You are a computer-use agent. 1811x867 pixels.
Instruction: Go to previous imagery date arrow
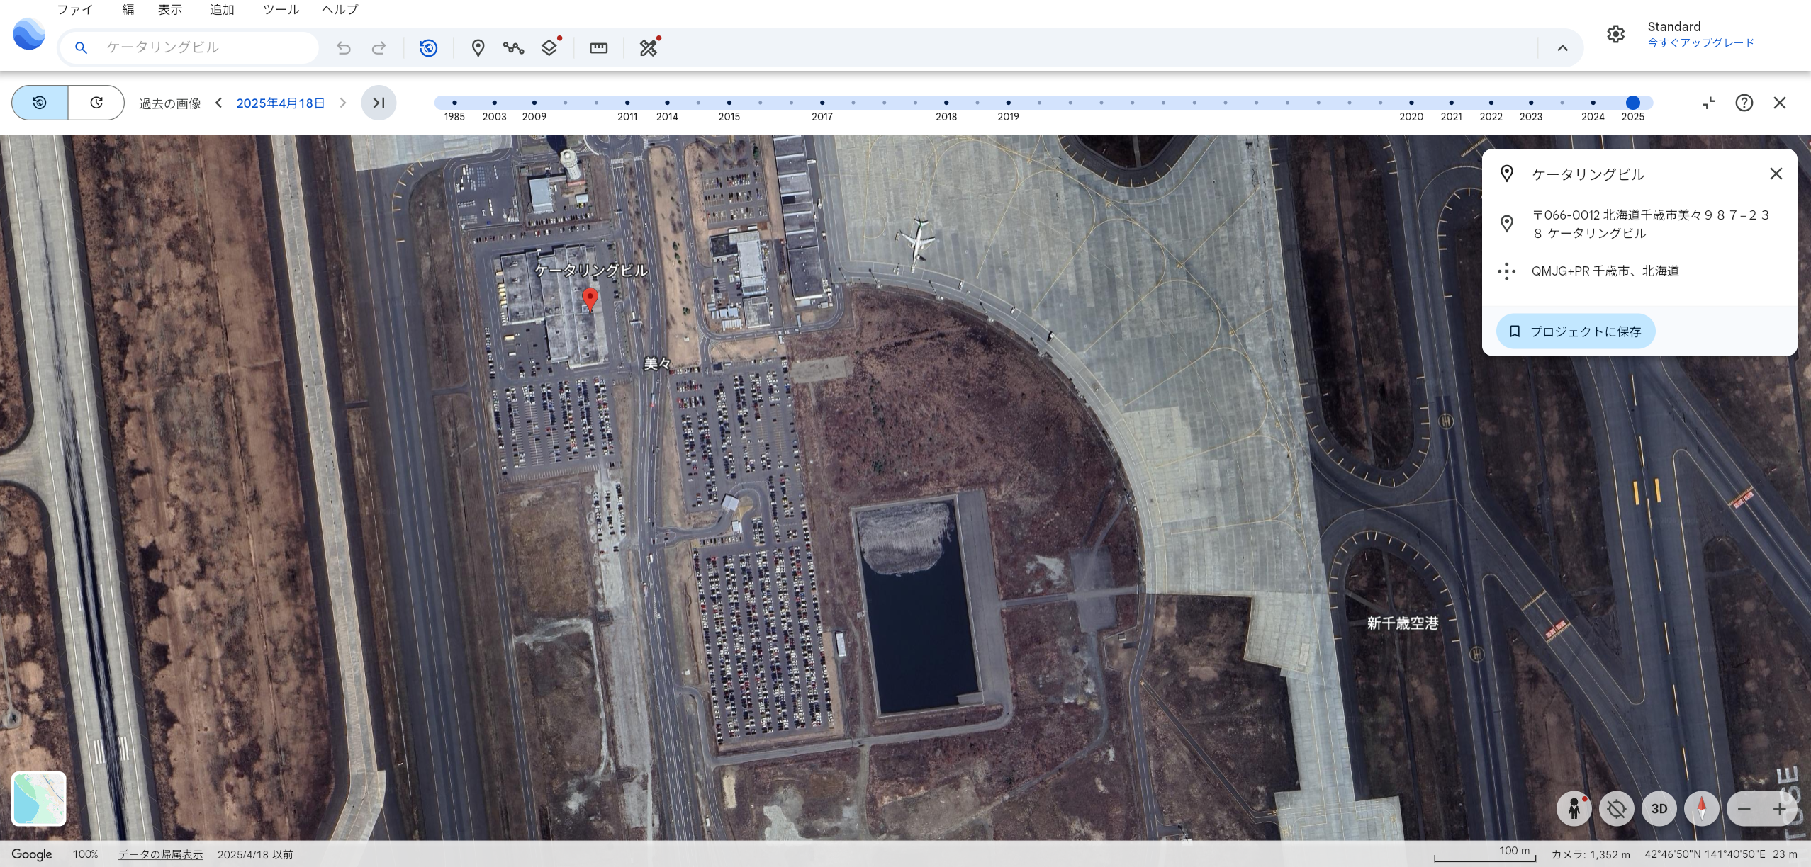(x=219, y=103)
